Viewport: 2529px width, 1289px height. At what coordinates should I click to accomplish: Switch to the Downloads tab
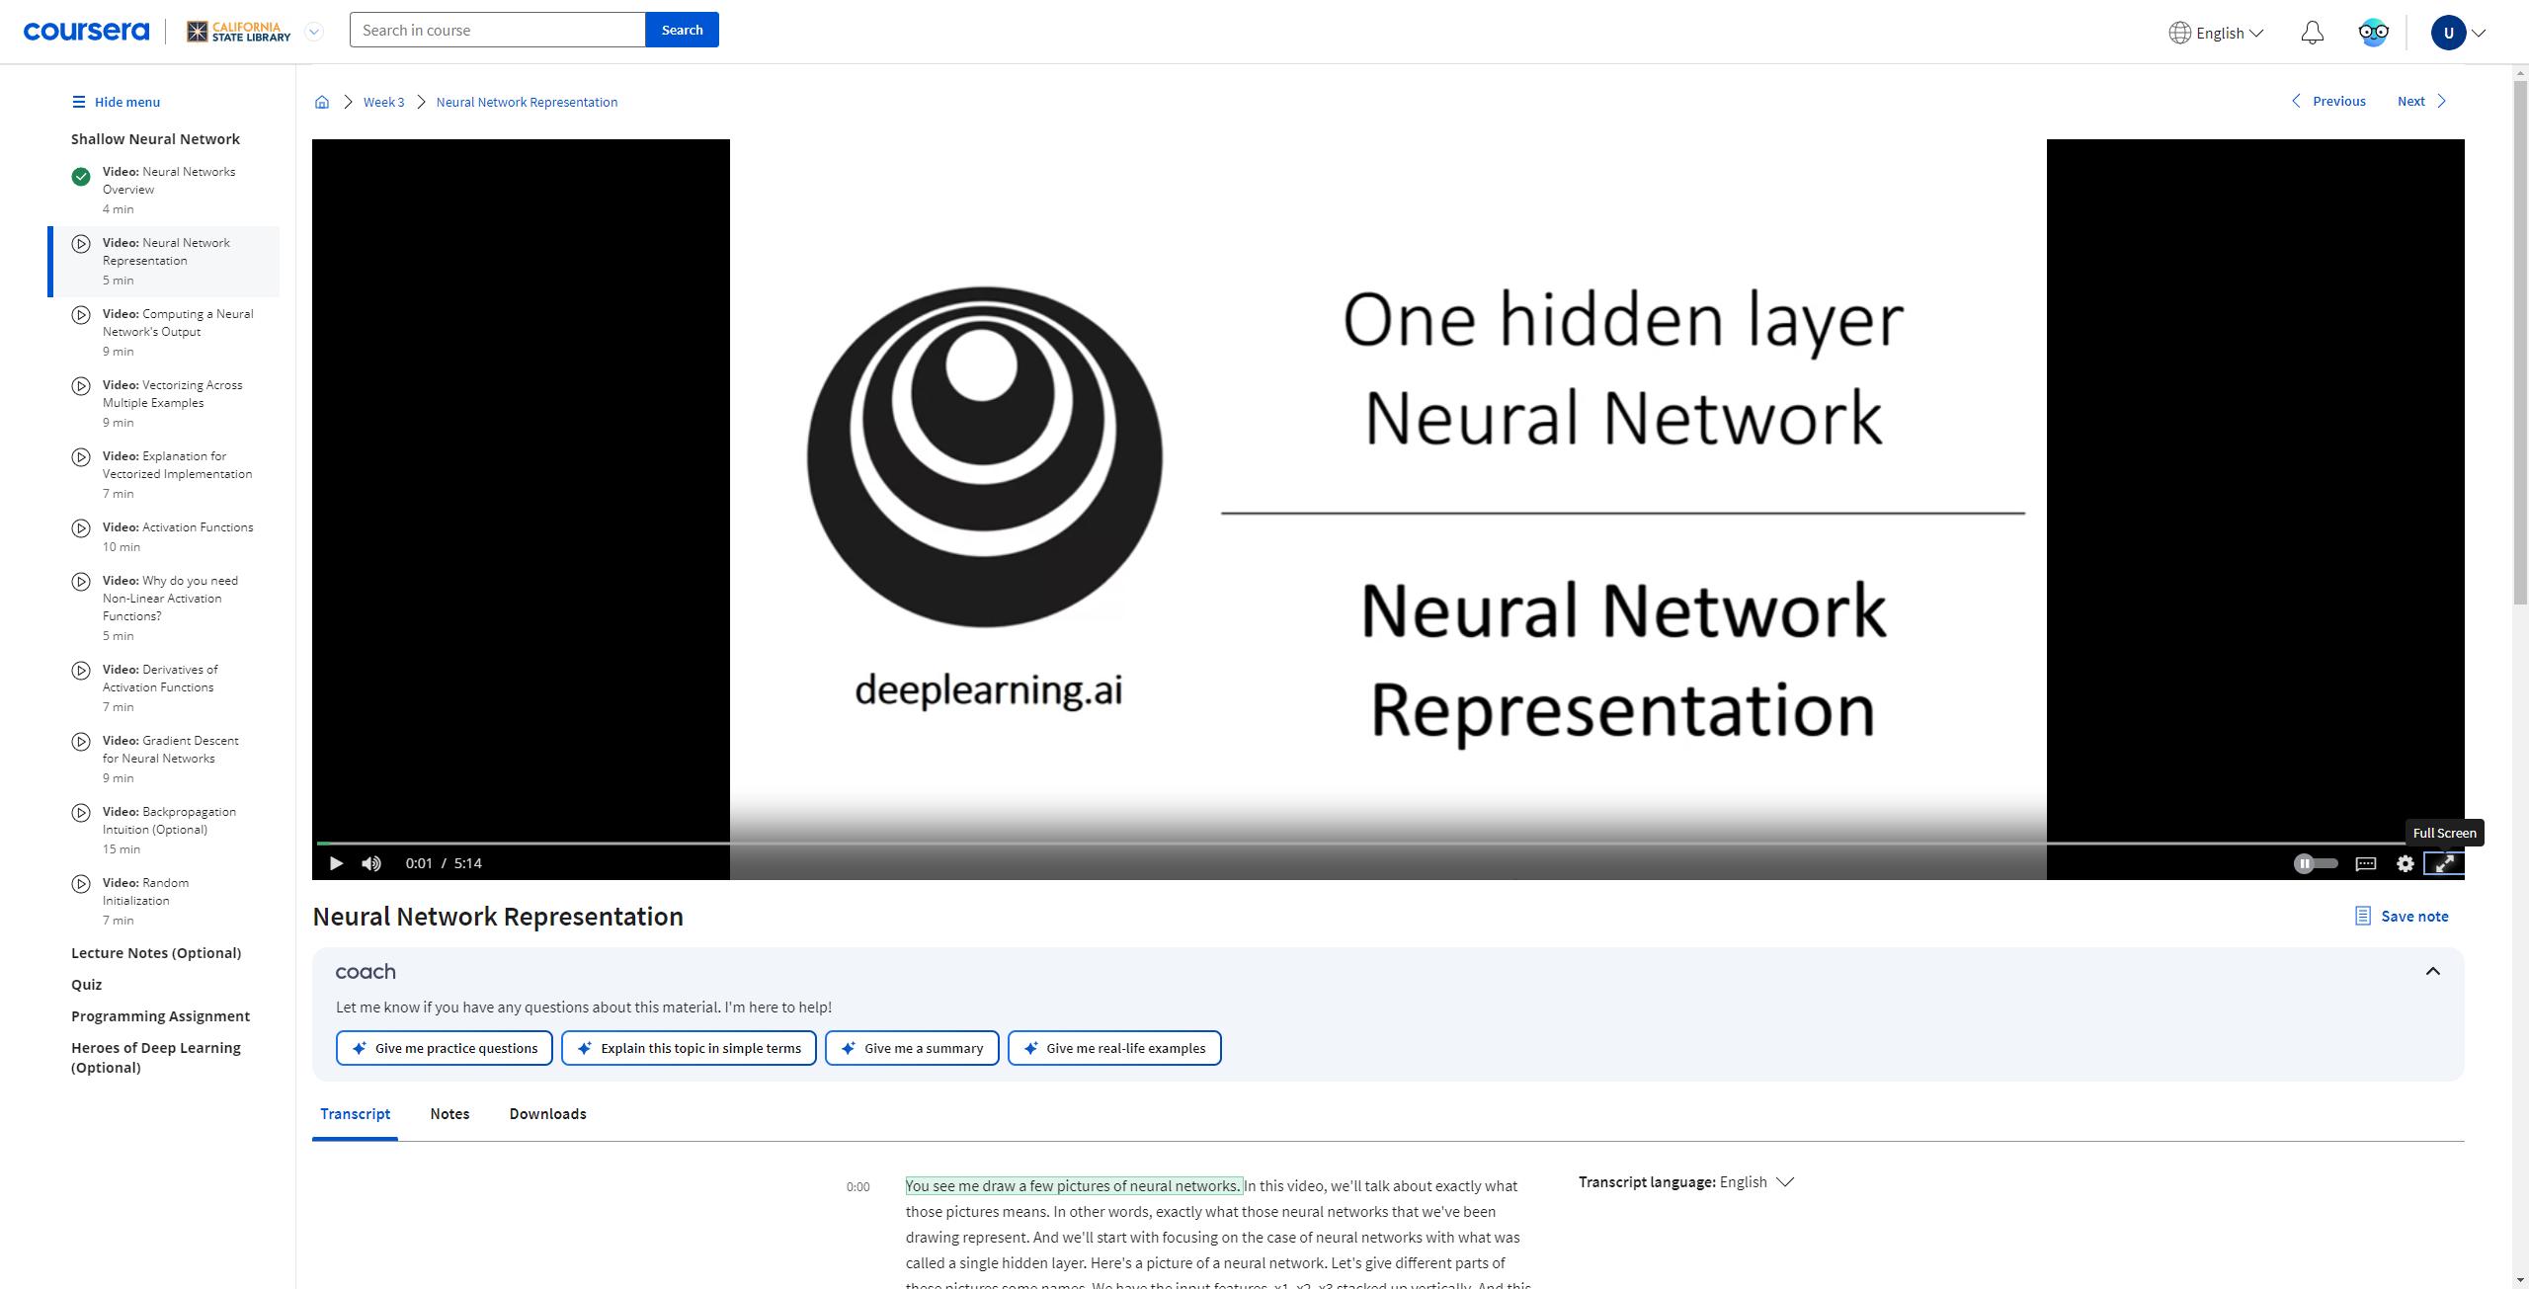(546, 1114)
